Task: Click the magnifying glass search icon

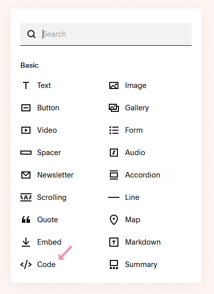Action: 32,34
